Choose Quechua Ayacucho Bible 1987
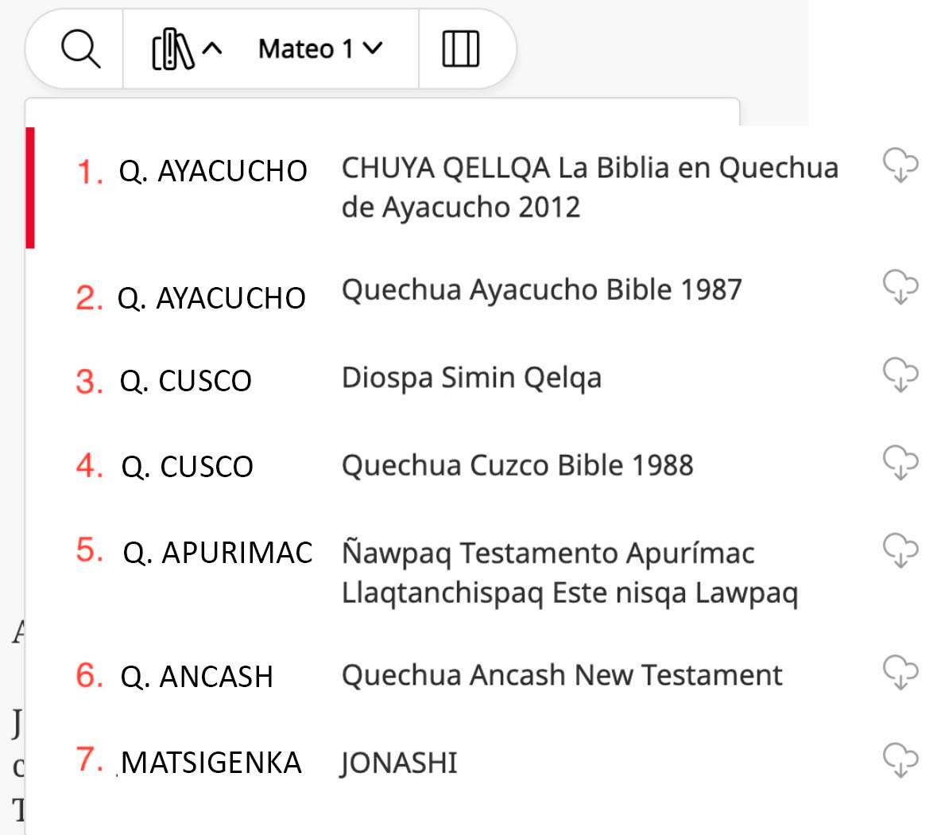 pyautogui.click(x=541, y=290)
